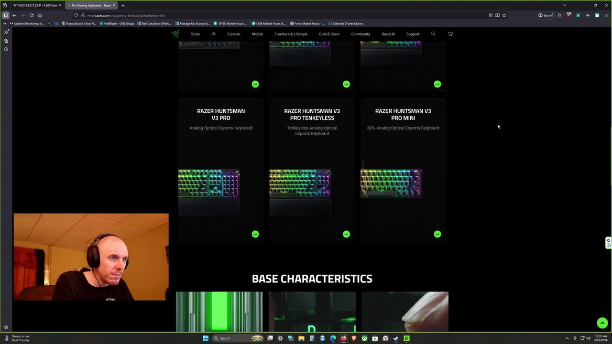Open sidebar settings gear at bottom left
This screenshot has width=612, height=344.
click(x=6, y=328)
